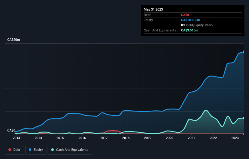Toggle the Cash And Equivalents legend button
Screen dimensions: 249x159
pyautogui.click(x=70, y=150)
